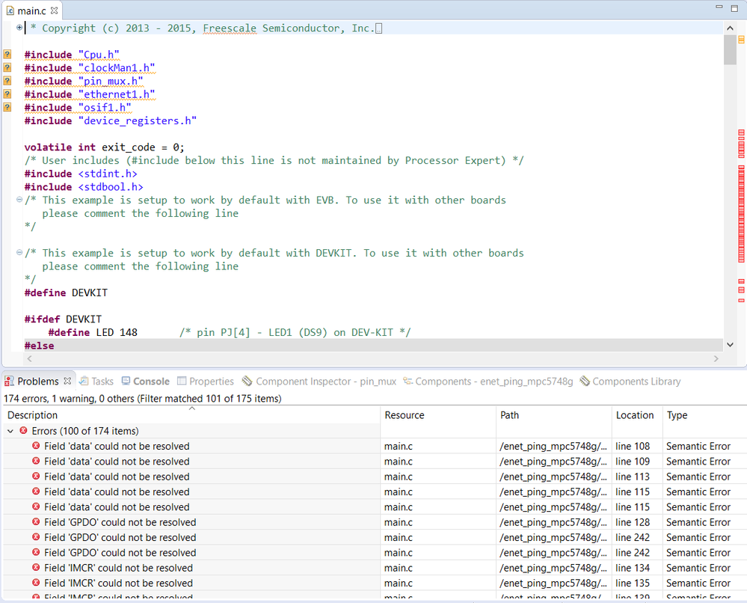This screenshot has height=603, width=747.
Task: Click the '#define DEVKIT' code line
Action: click(66, 293)
